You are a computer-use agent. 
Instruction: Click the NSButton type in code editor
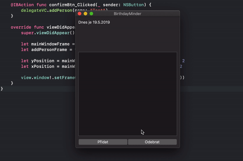pyautogui.click(x=133, y=5)
